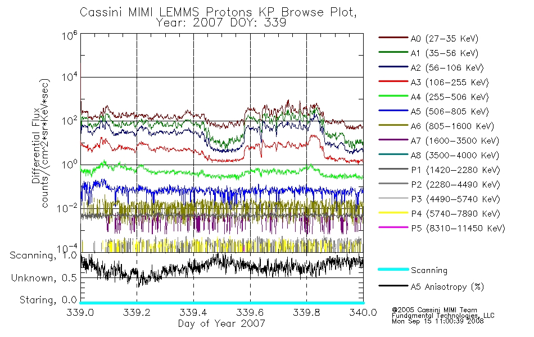Click the P5 (8310-11450 KeV) legend label

(458, 229)
